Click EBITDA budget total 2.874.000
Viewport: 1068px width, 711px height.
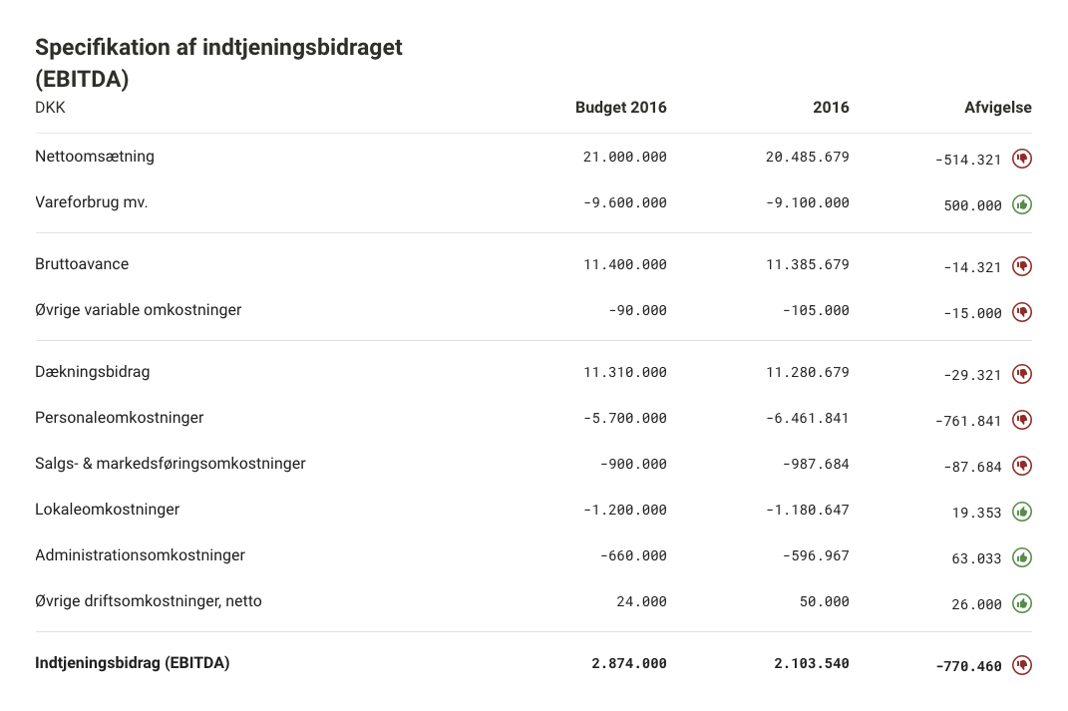(628, 664)
